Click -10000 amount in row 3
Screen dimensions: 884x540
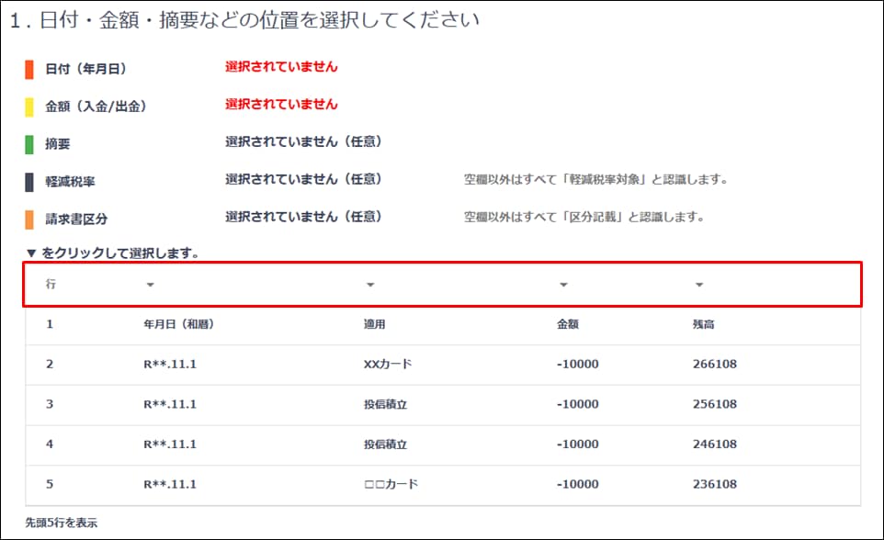[x=578, y=404]
